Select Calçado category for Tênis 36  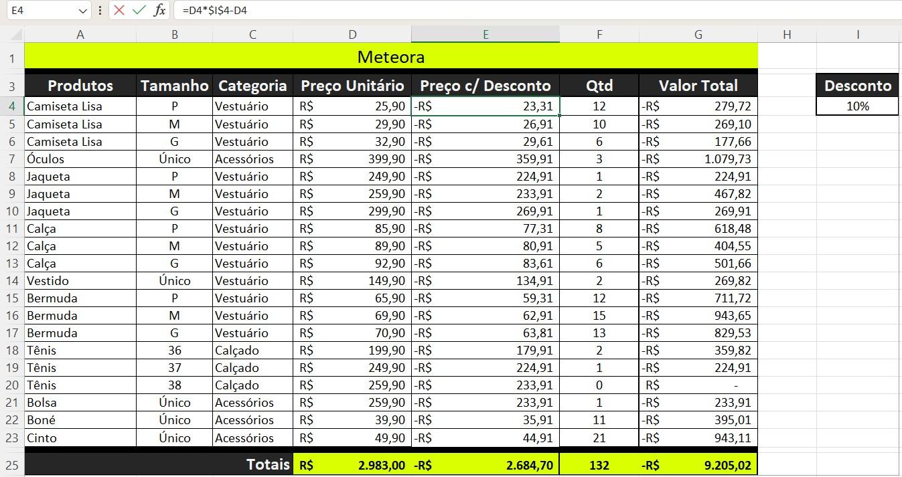tap(252, 350)
